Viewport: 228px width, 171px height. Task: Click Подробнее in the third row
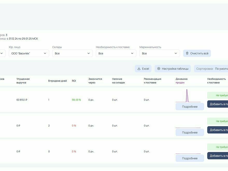pos(190,158)
